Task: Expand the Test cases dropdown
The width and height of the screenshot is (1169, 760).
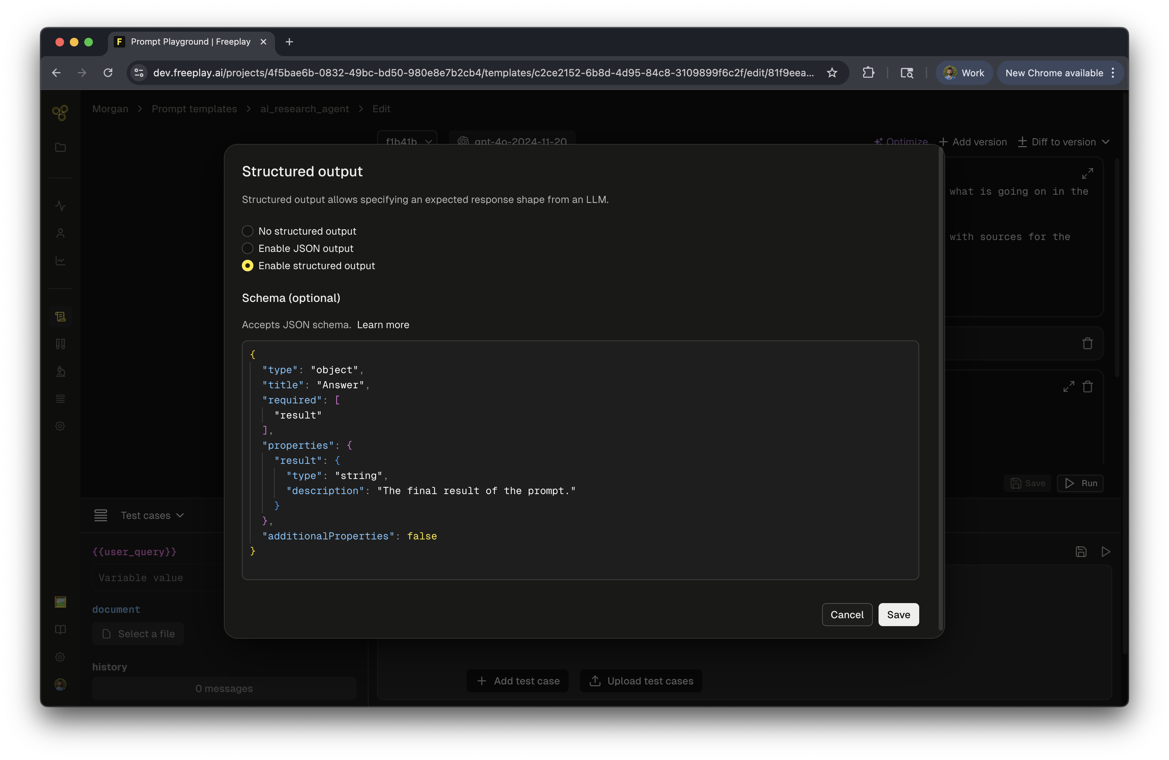Action: tap(152, 516)
